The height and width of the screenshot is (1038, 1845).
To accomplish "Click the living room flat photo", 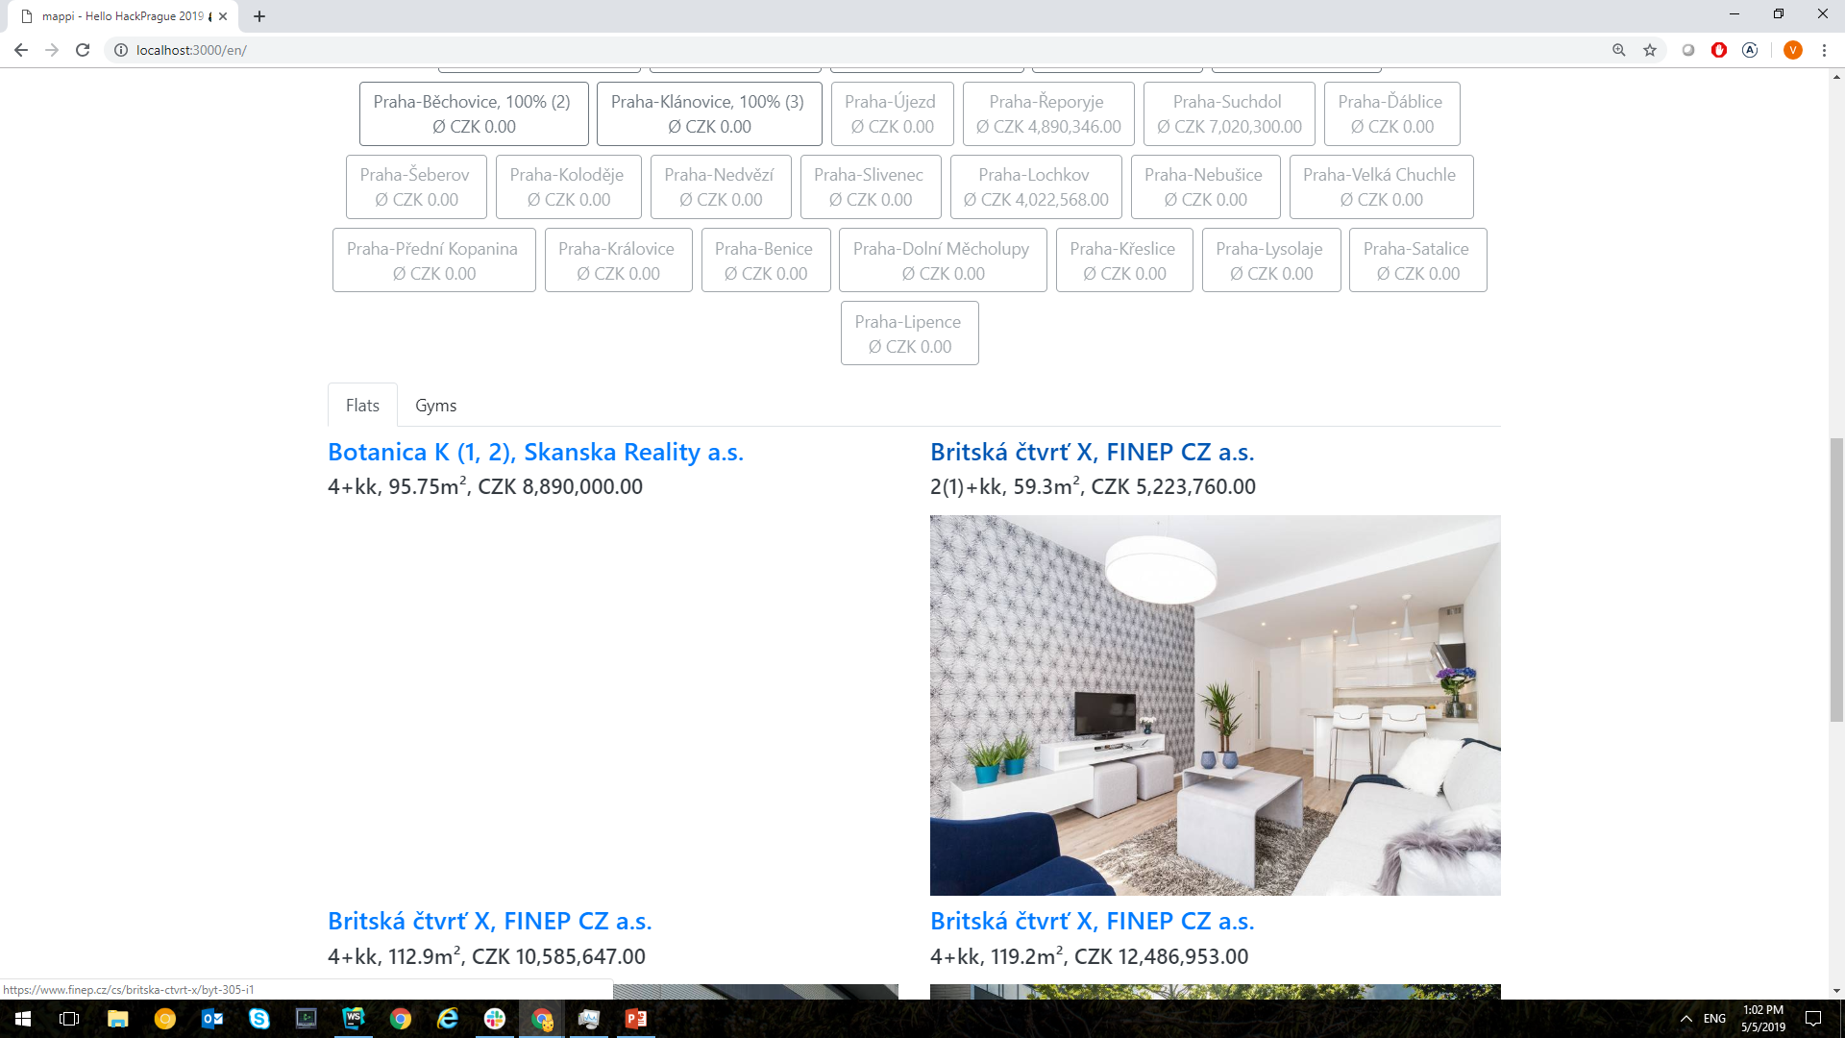I will tap(1215, 704).
